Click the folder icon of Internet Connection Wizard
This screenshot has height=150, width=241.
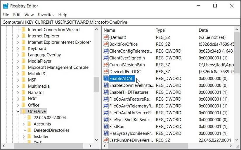(x=24, y=30)
